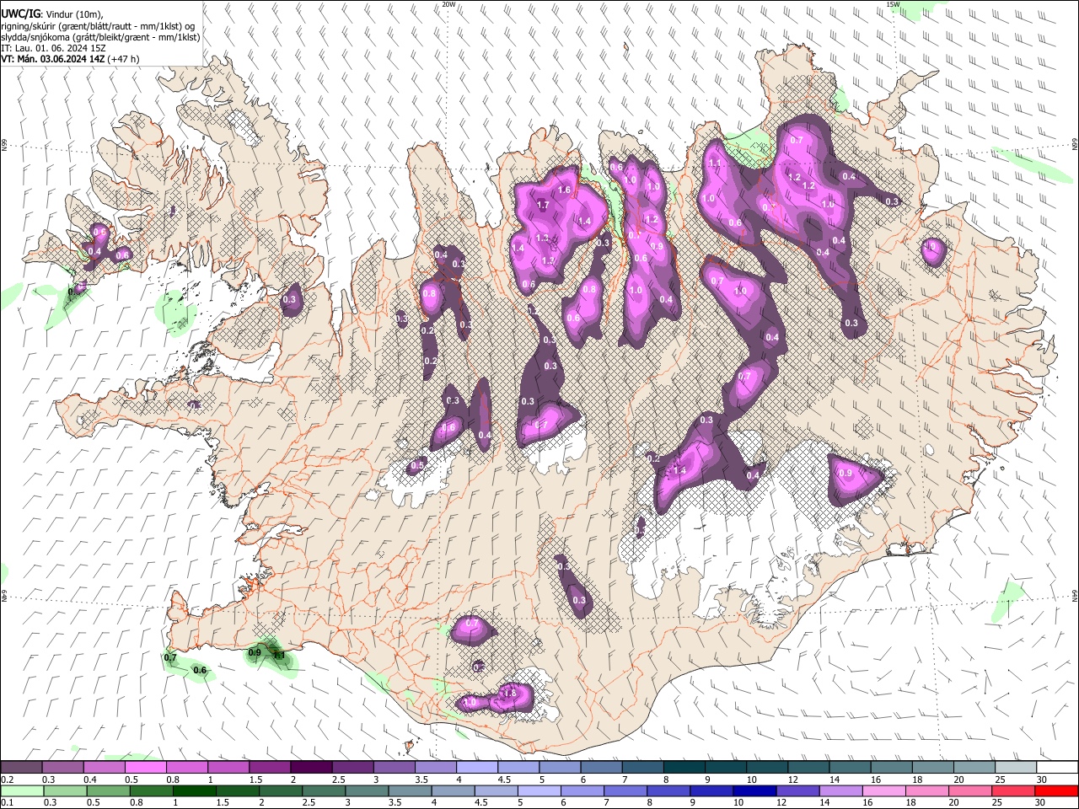Pick the light pink lower swatch beginning at 16
This screenshot has width=1079, height=809.
click(883, 790)
